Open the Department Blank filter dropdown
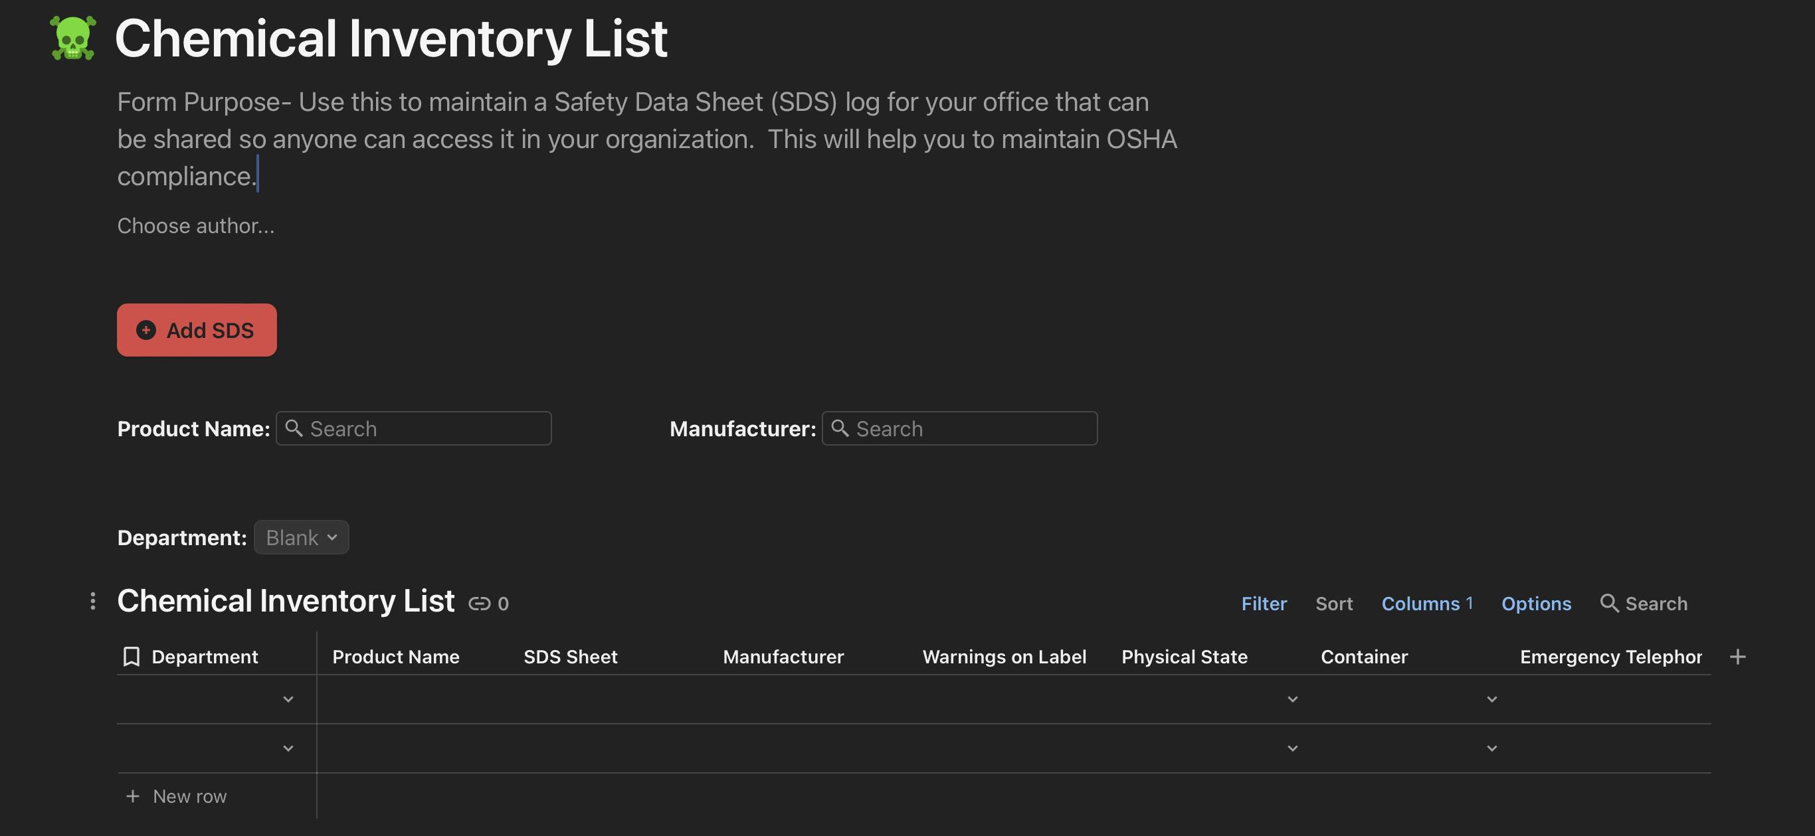Viewport: 1815px width, 836px height. pos(302,537)
